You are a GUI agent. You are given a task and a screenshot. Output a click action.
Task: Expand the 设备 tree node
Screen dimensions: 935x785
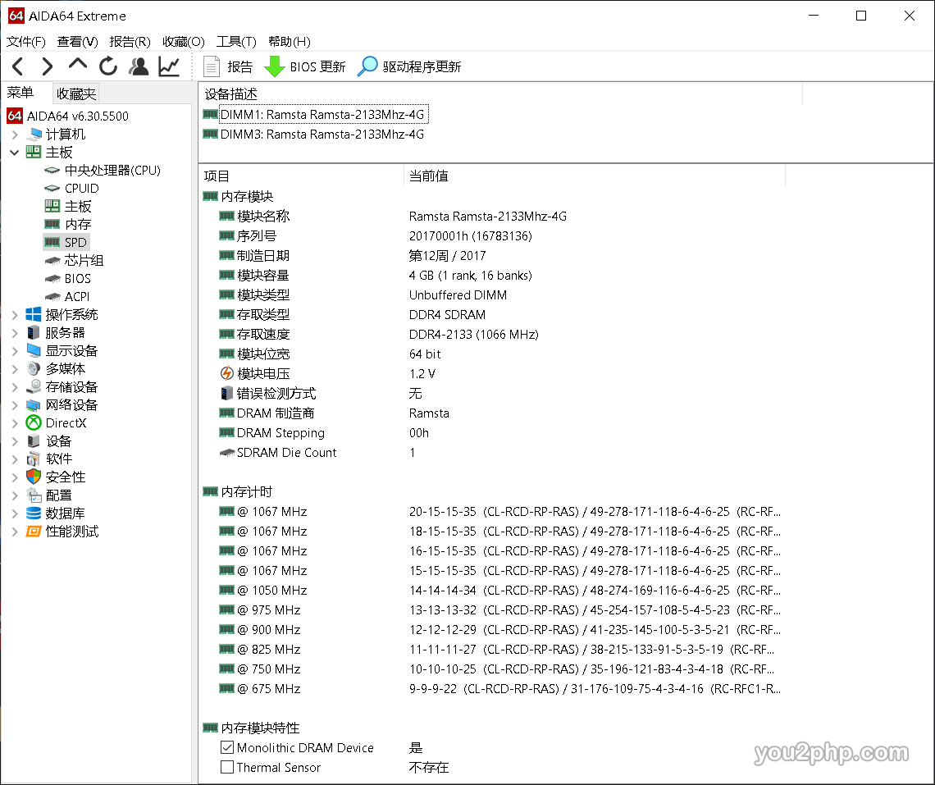coord(15,441)
